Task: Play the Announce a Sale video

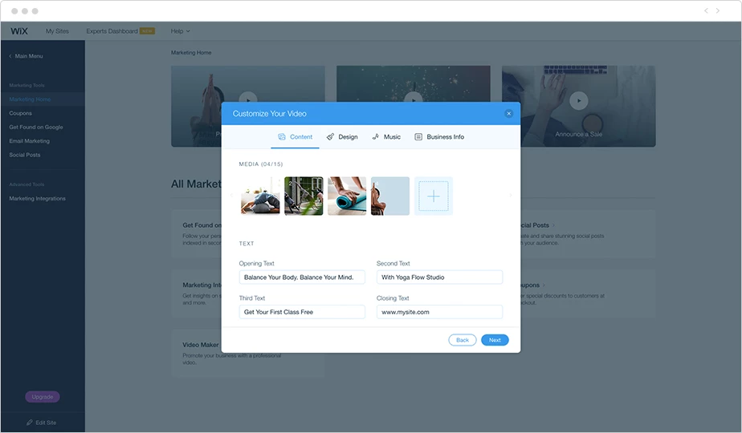Action: point(579,101)
